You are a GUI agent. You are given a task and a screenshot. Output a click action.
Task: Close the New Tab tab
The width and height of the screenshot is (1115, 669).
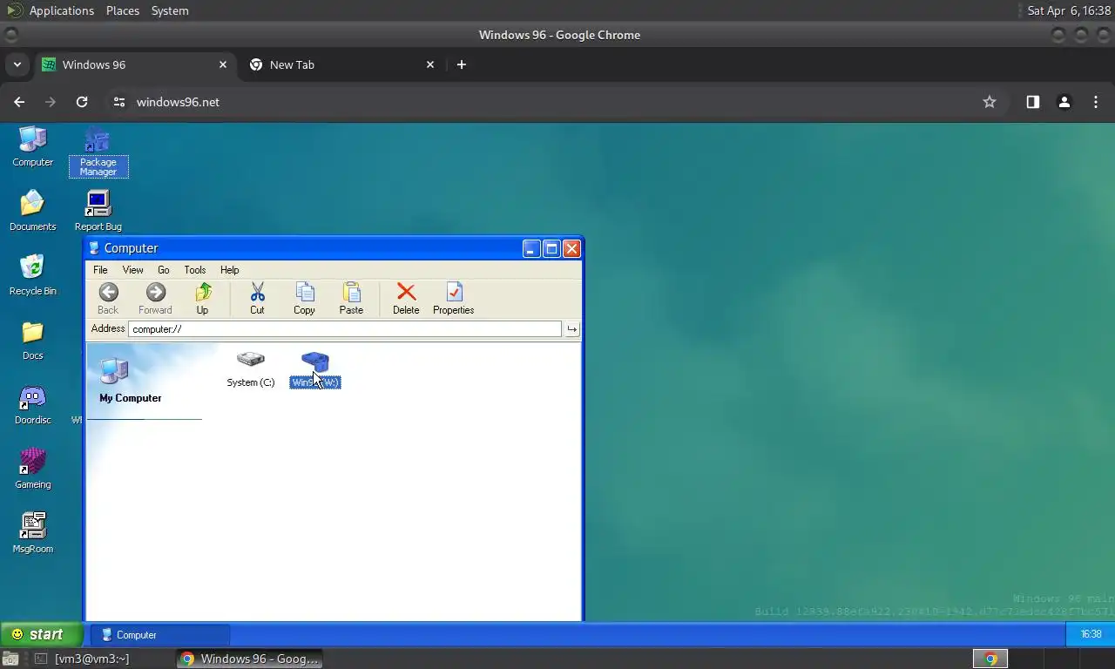(x=430, y=64)
